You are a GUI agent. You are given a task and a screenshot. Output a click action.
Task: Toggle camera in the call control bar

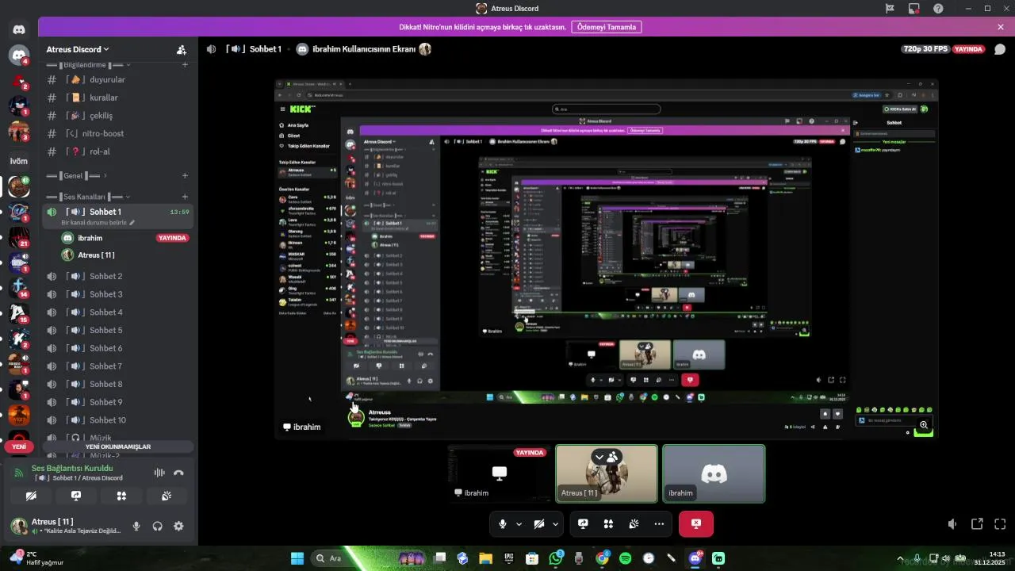[x=538, y=524]
